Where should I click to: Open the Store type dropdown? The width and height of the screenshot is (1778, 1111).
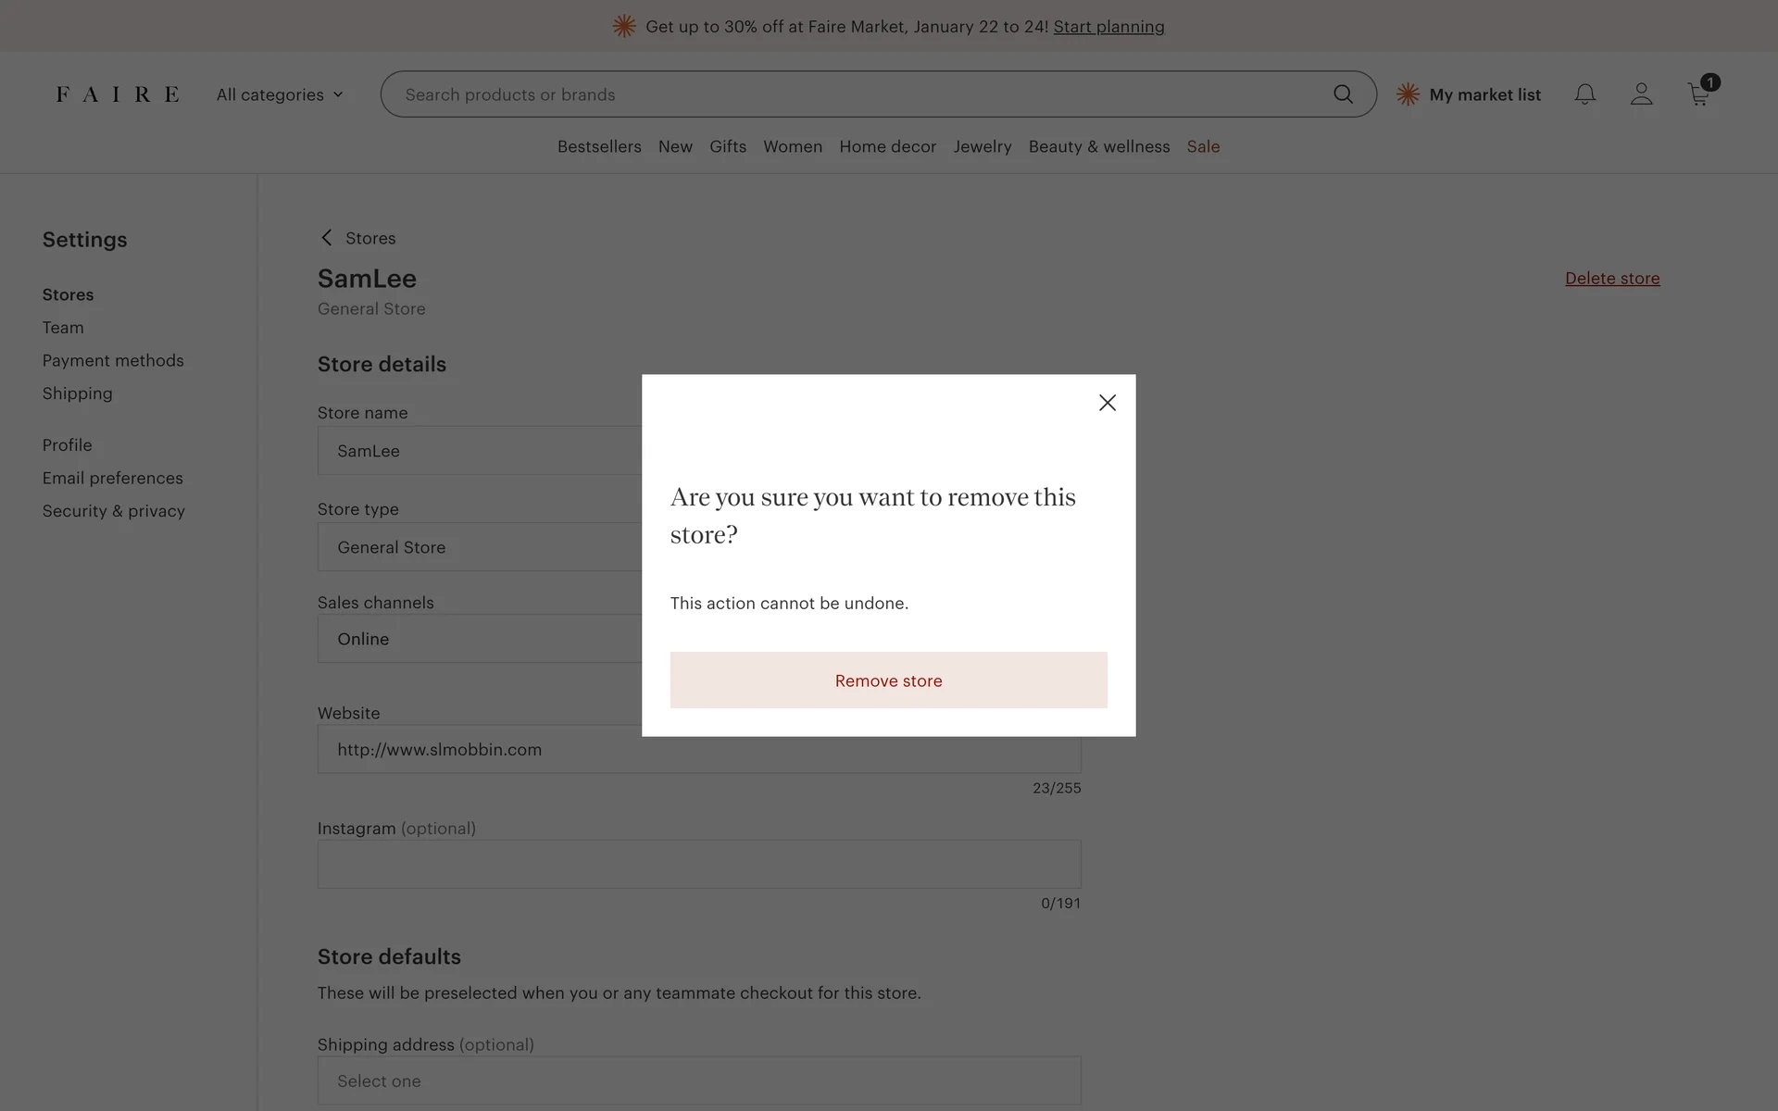pyautogui.click(x=480, y=547)
